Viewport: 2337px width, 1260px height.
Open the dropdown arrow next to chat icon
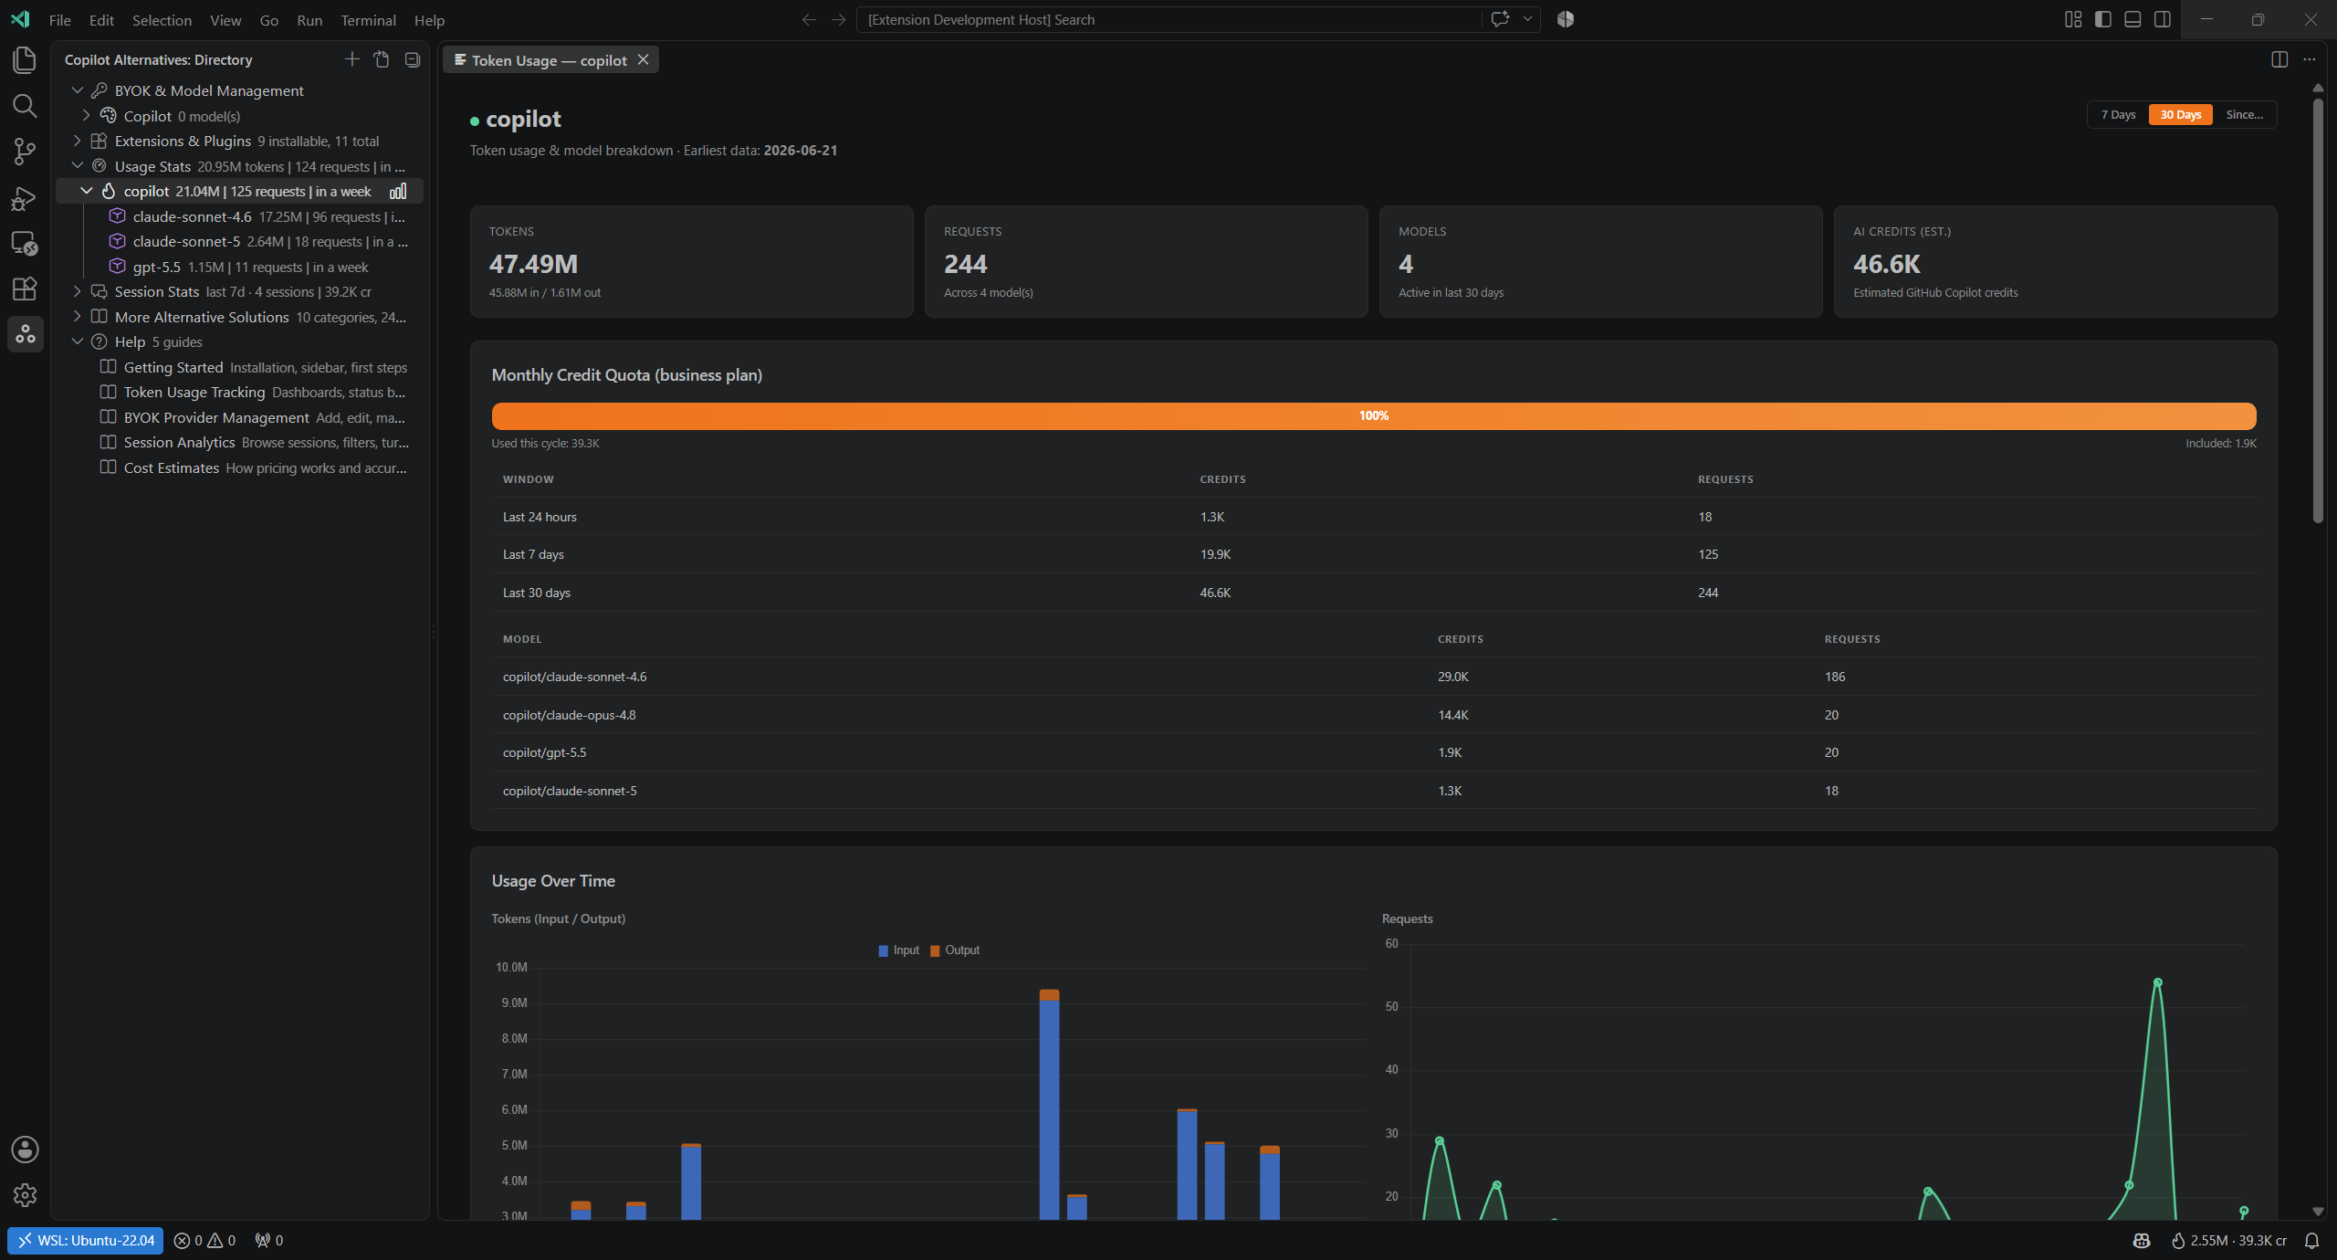(x=1527, y=19)
